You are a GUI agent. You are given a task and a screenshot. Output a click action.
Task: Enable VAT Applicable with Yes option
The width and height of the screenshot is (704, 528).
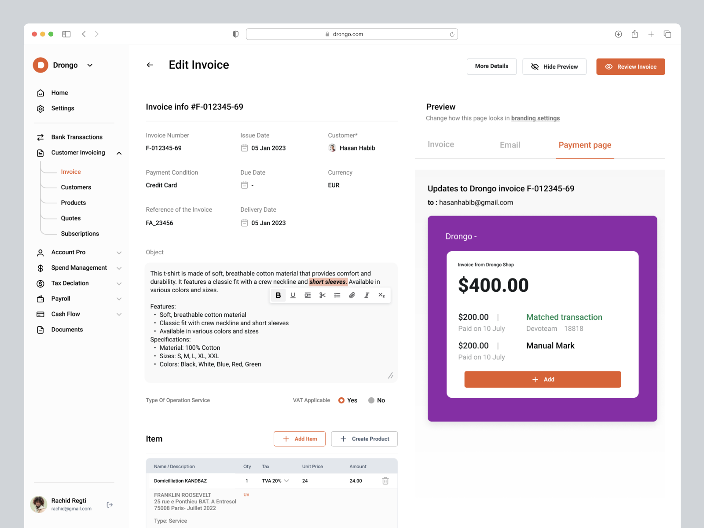point(341,400)
